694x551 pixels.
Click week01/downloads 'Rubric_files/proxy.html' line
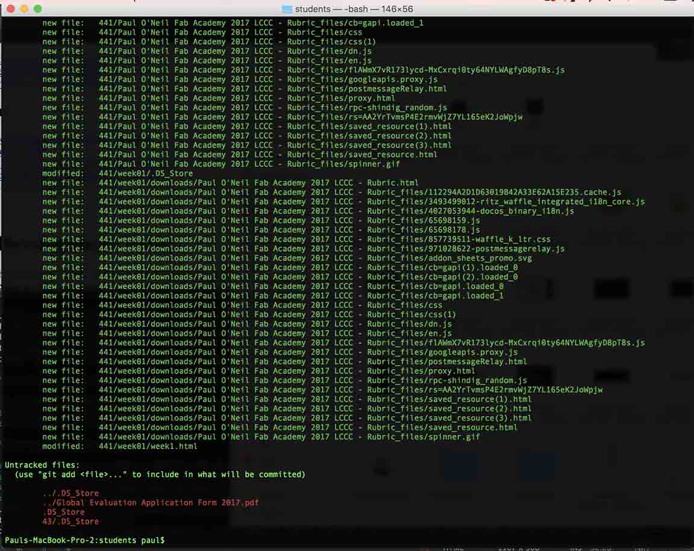258,371
